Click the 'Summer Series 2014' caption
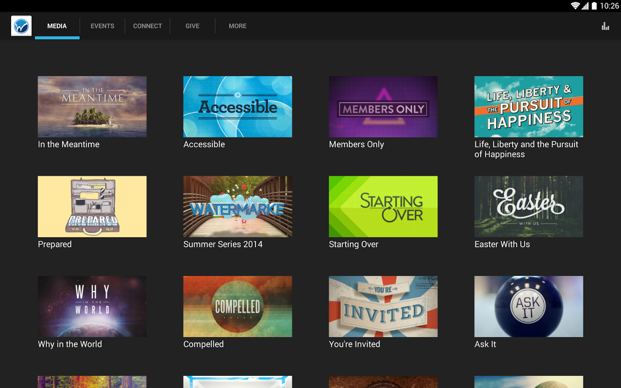The width and height of the screenshot is (621, 388). (223, 244)
